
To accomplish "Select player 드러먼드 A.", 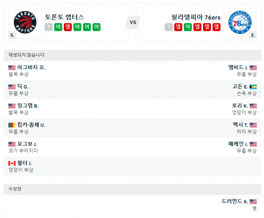I will point(235,201).
